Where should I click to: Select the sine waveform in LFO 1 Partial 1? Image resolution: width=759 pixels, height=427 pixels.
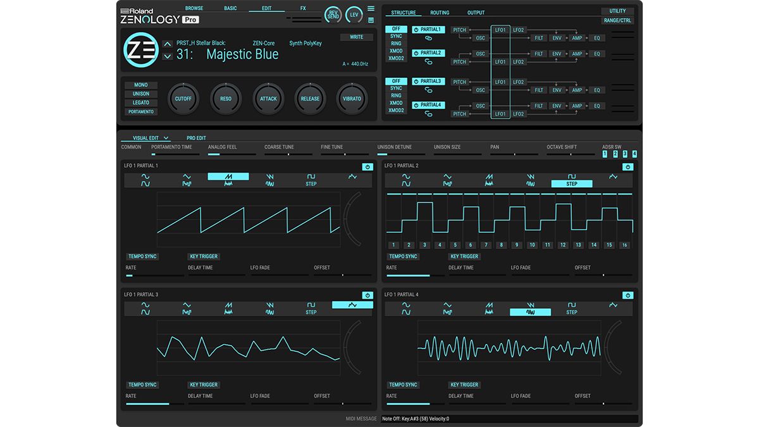[x=144, y=180]
